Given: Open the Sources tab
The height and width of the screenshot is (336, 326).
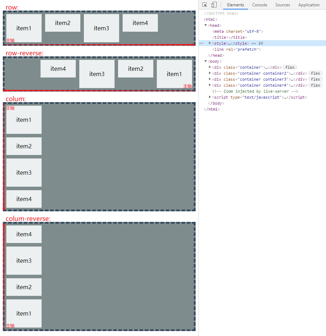Looking at the screenshot, I should (x=282, y=5).
